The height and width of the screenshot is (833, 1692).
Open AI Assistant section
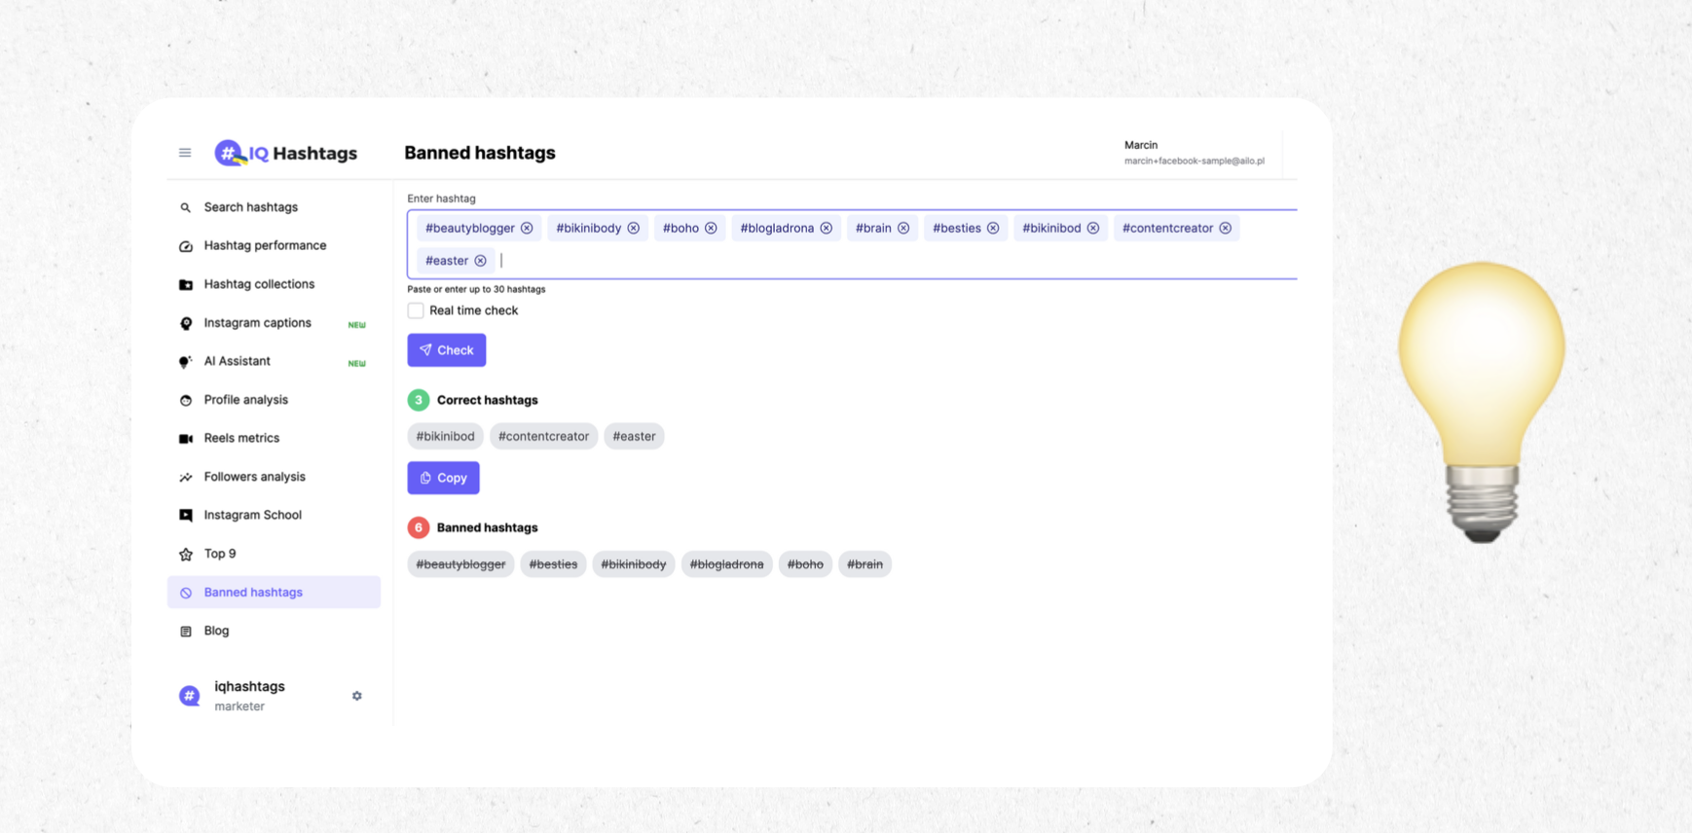click(x=237, y=361)
